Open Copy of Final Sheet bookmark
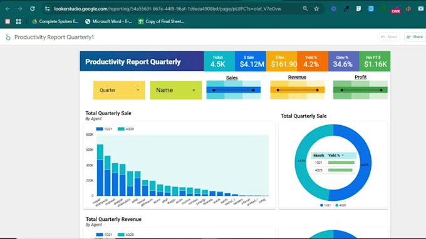 (x=162, y=21)
